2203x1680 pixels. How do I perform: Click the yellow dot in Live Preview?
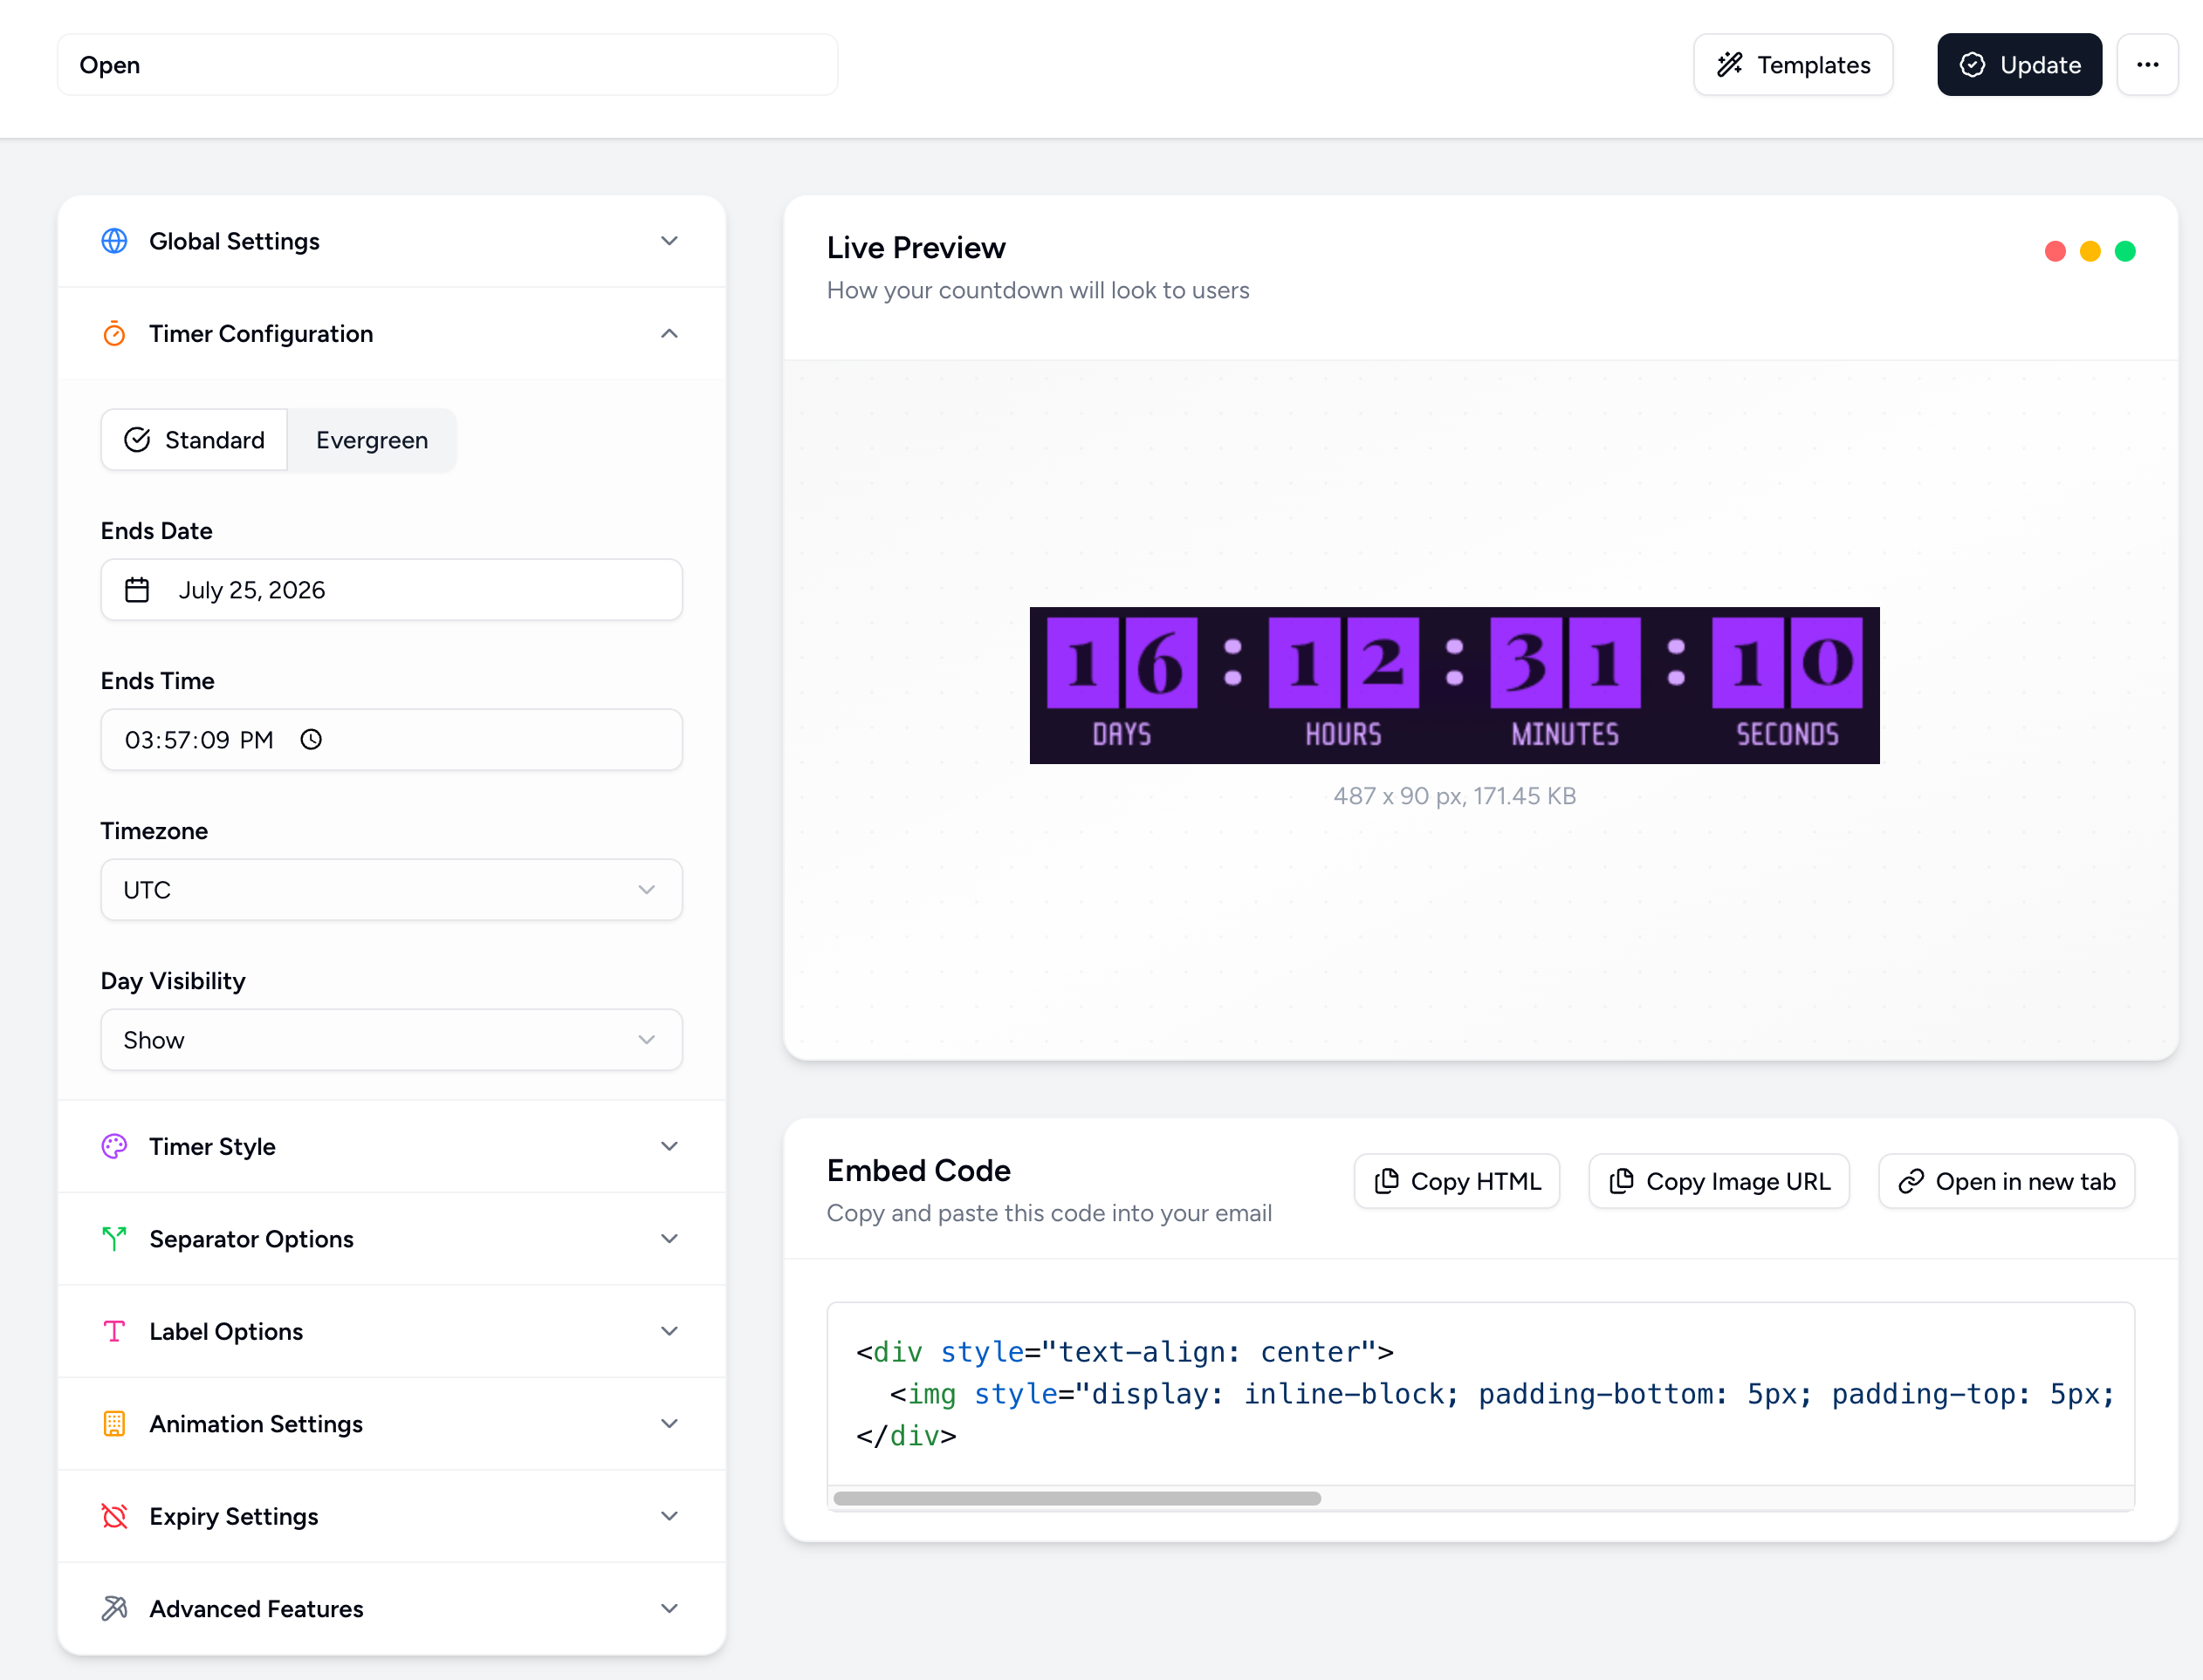point(2090,251)
